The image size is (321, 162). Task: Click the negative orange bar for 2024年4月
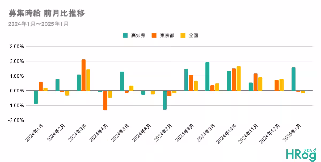105,100
